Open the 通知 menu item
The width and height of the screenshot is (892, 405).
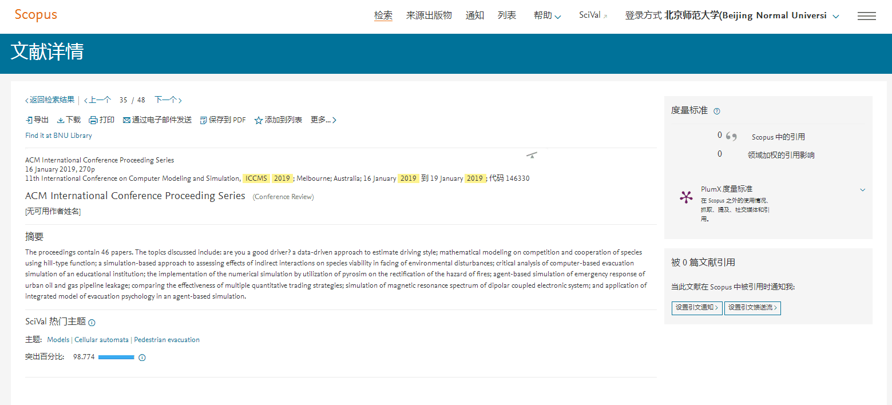coord(475,16)
